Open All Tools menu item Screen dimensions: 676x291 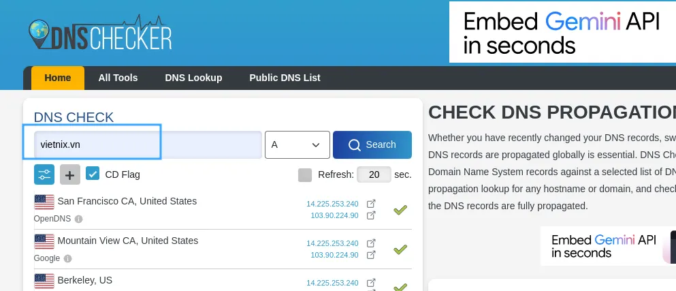pos(118,78)
